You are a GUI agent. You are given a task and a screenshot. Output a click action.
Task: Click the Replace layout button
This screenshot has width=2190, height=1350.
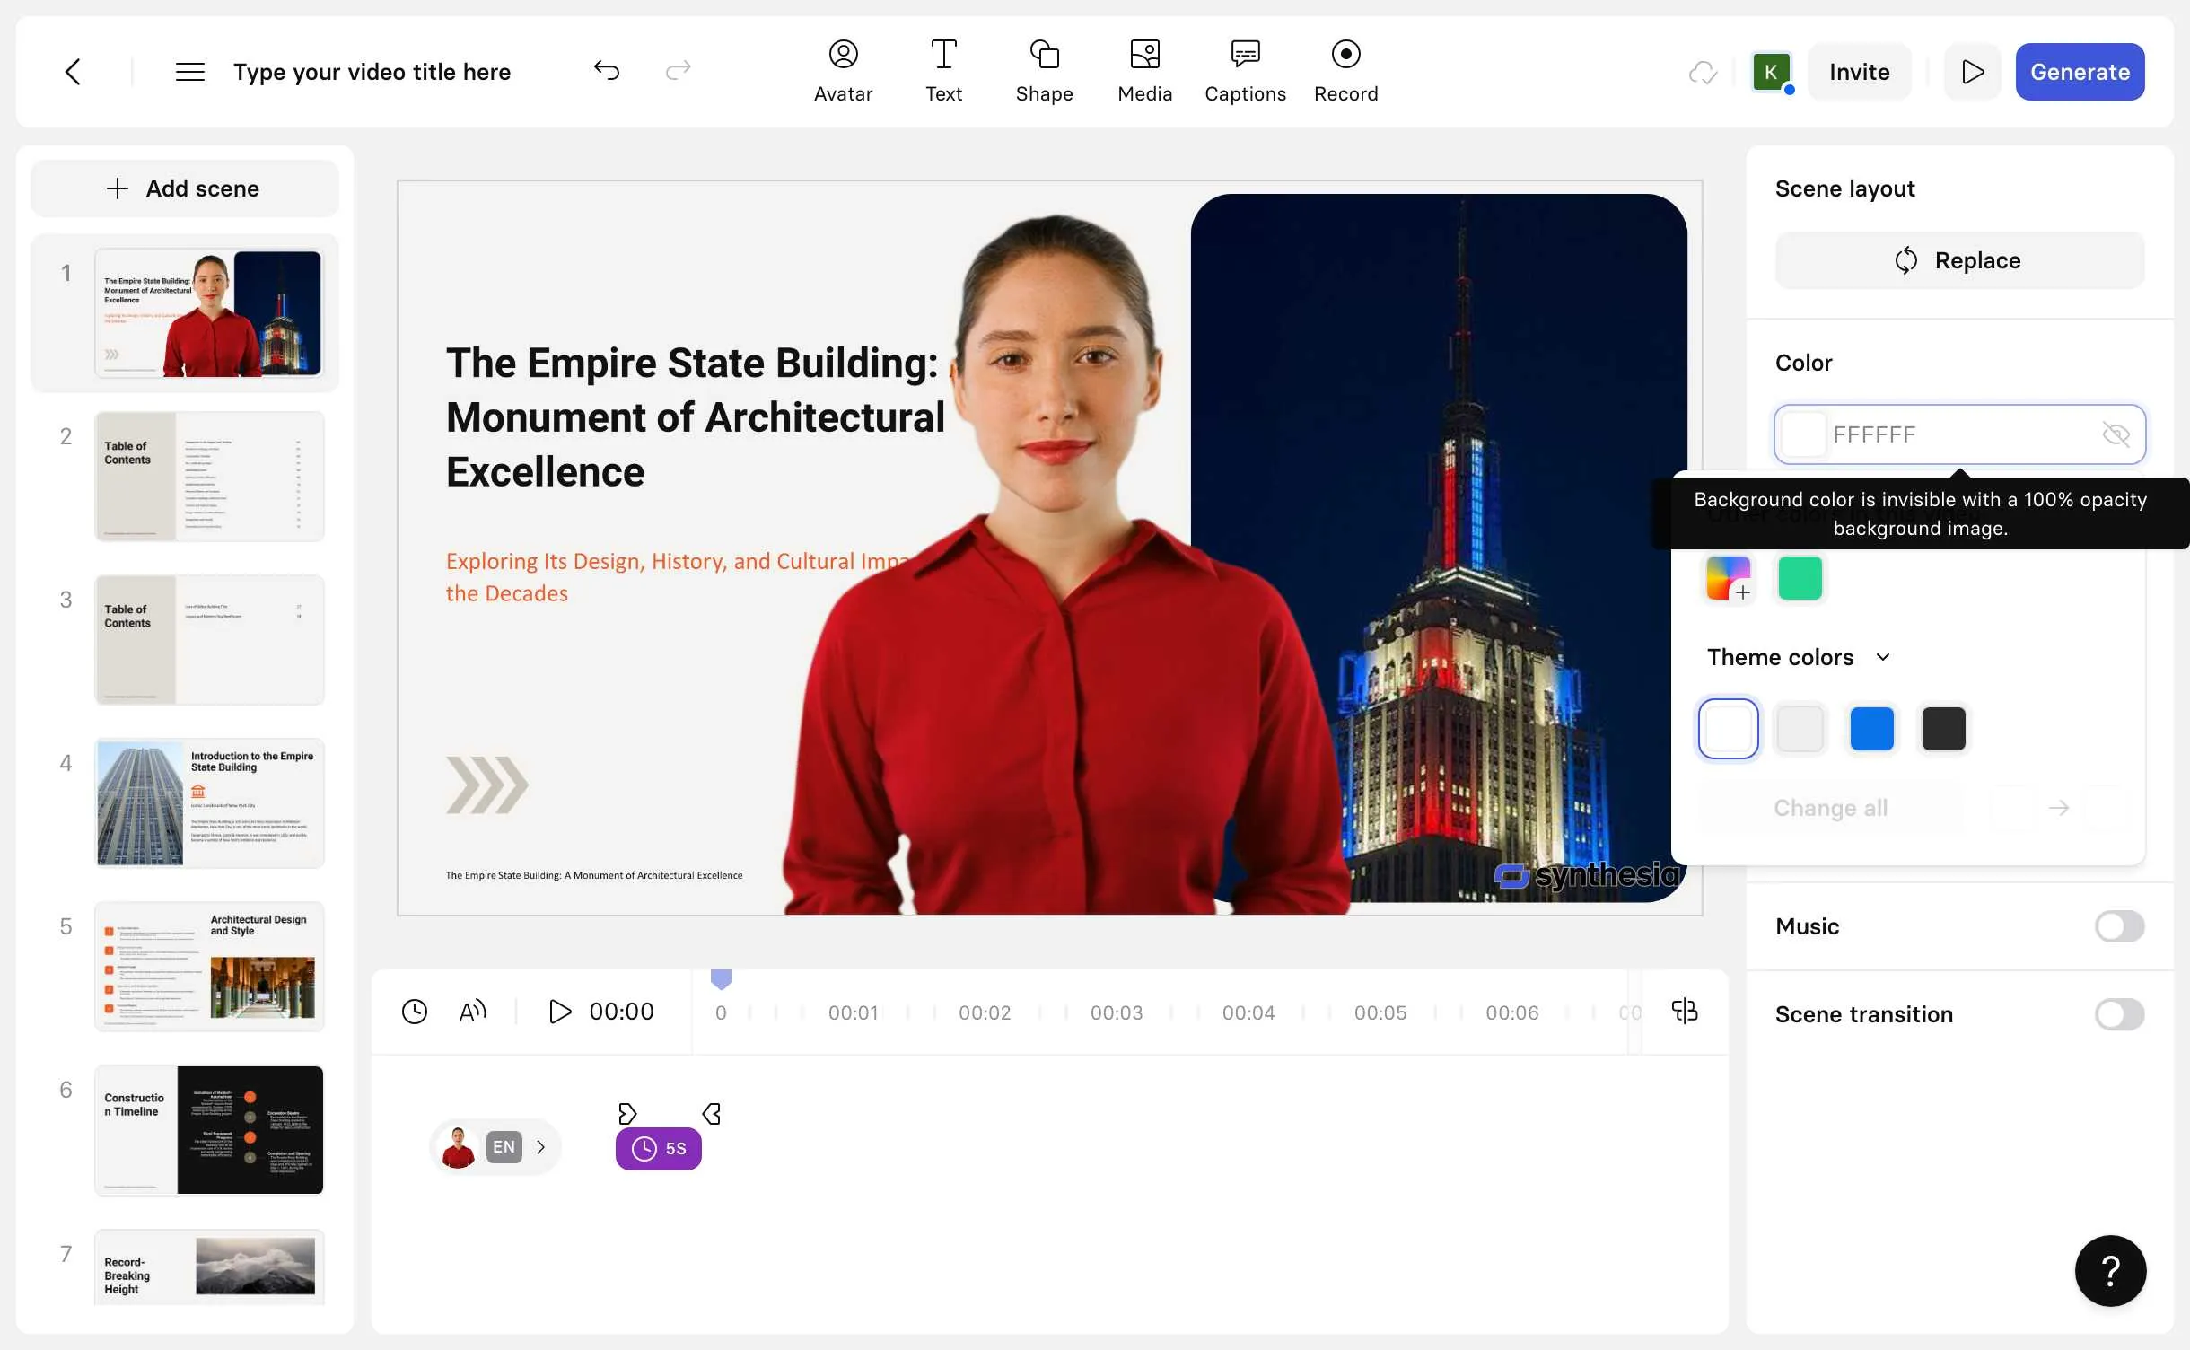[x=1959, y=260]
